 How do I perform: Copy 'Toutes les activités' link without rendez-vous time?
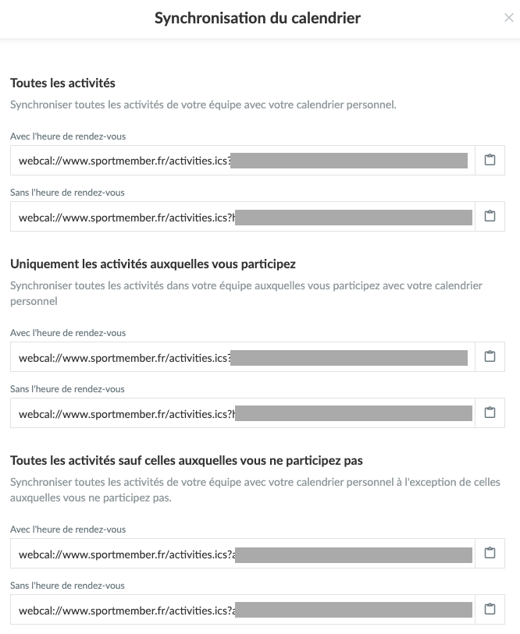(490, 216)
